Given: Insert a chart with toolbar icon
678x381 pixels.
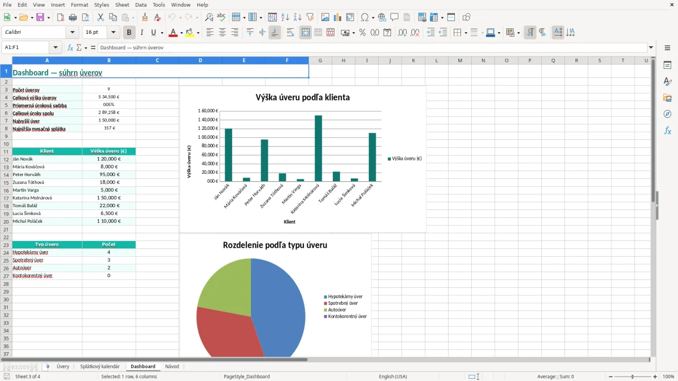Looking at the screenshot, I should click(338, 17).
